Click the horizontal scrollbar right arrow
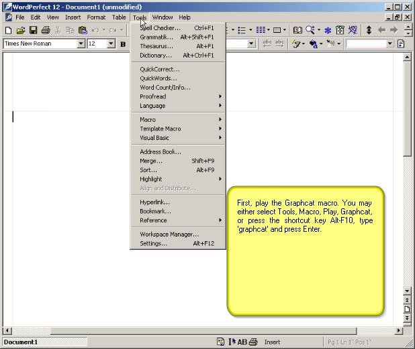The image size is (415, 349). 399,330
